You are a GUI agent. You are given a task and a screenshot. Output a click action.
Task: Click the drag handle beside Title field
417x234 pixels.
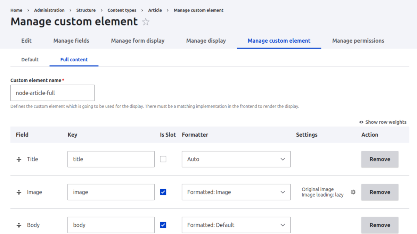[x=18, y=159]
